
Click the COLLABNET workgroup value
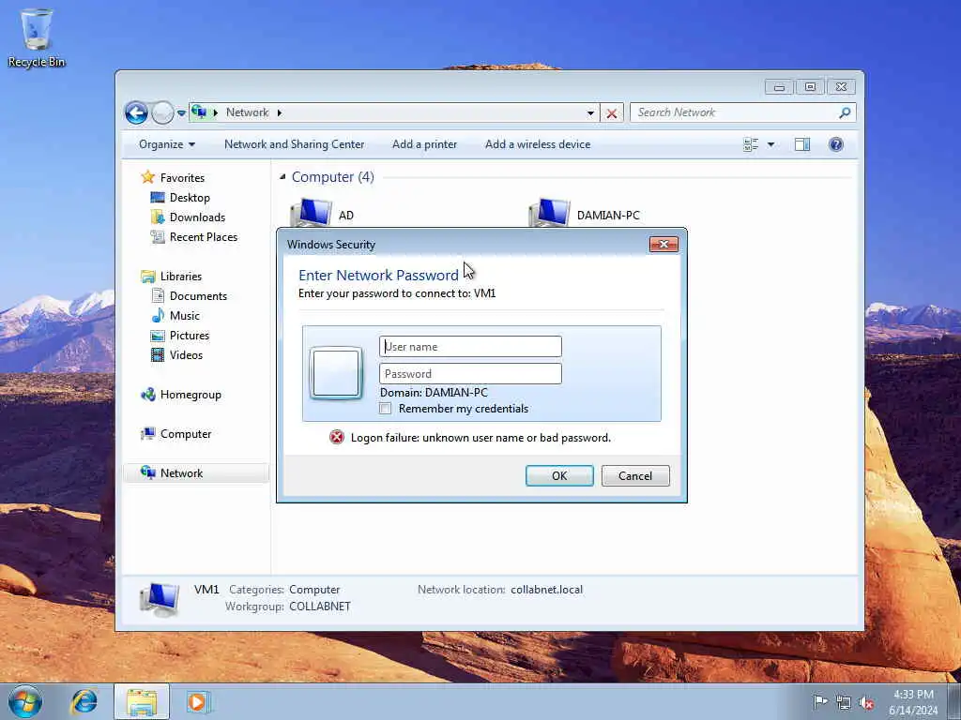point(320,607)
